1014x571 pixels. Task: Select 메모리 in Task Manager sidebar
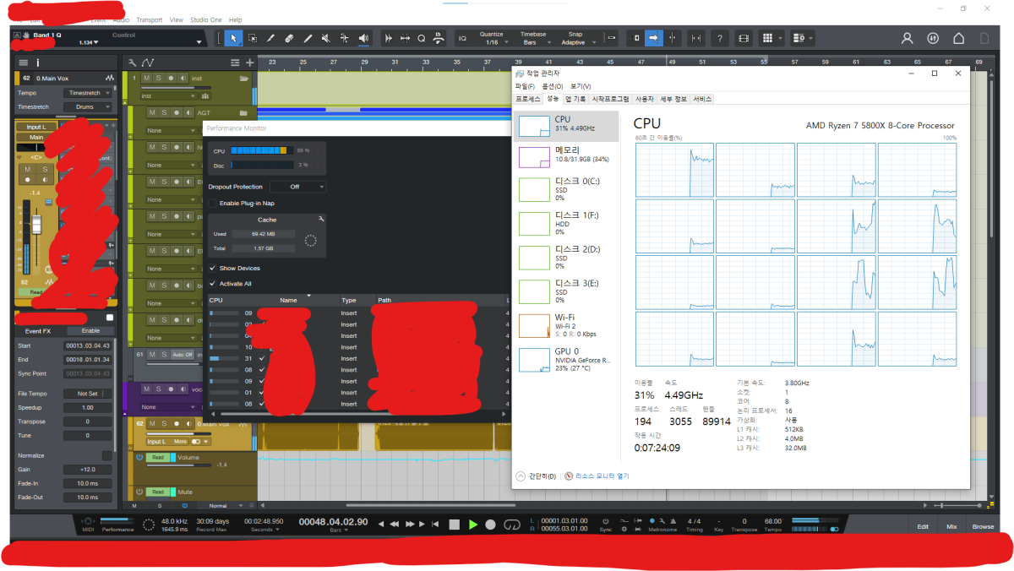click(566, 157)
